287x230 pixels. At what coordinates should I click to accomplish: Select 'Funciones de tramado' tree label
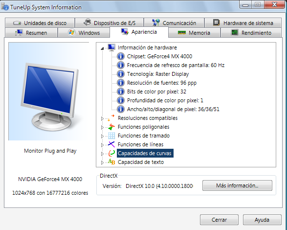point(144,136)
